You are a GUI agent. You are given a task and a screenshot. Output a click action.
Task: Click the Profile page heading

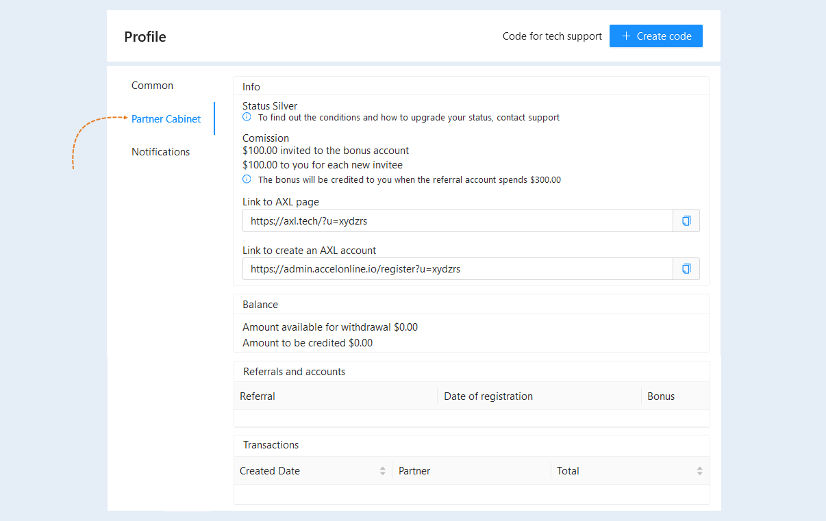[145, 37]
